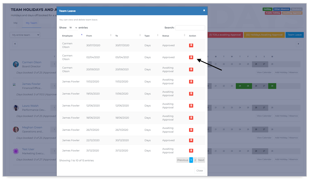Screen dimensions: 311x180
Task: Delete James Fowler leave from 26/11/2020
Action: pyautogui.click(x=191, y=130)
